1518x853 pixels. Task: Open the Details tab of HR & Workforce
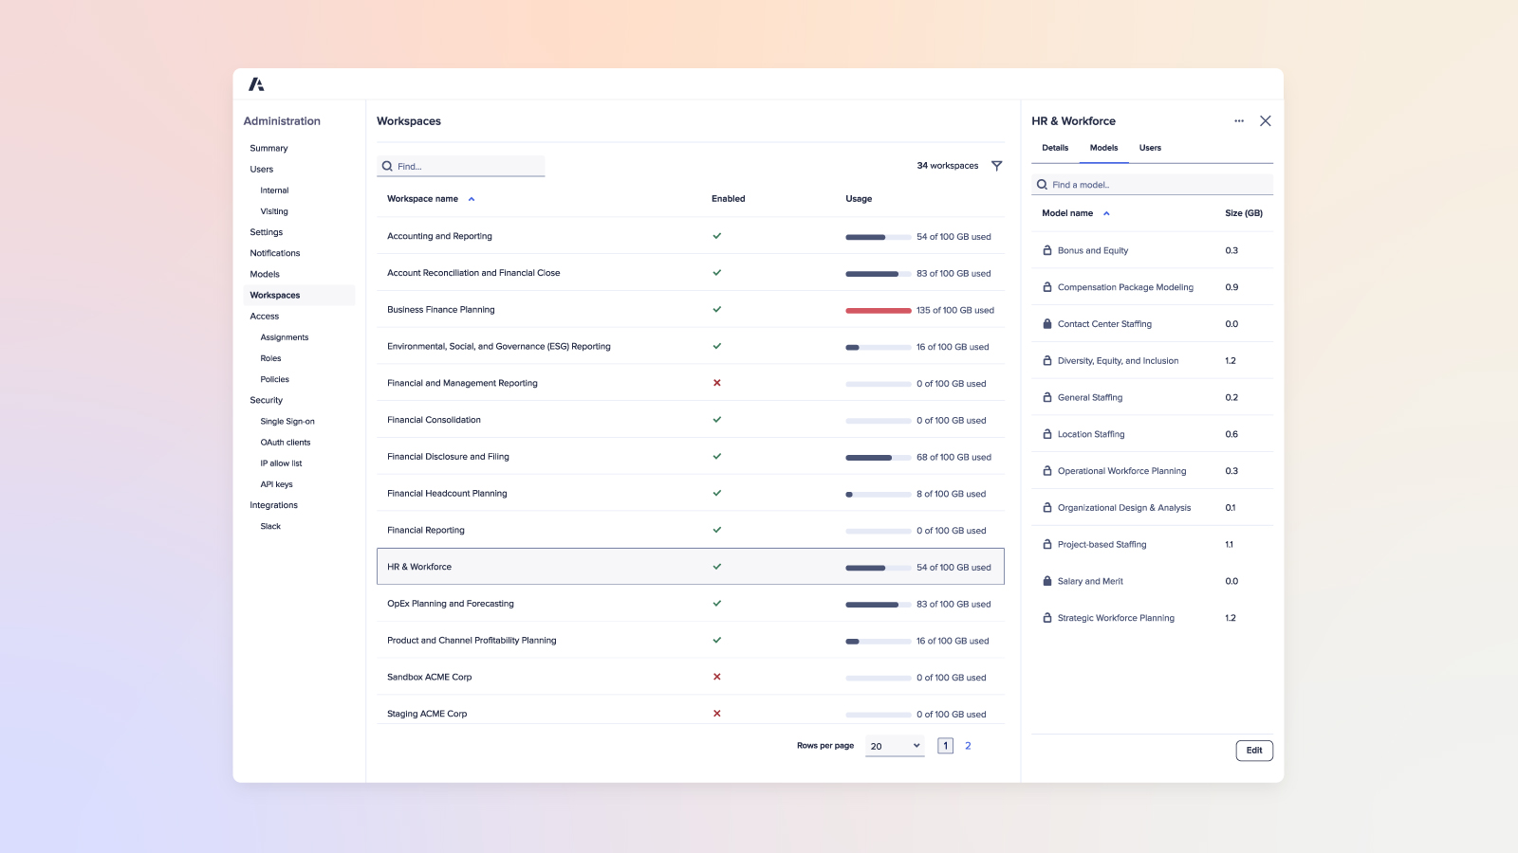point(1055,148)
